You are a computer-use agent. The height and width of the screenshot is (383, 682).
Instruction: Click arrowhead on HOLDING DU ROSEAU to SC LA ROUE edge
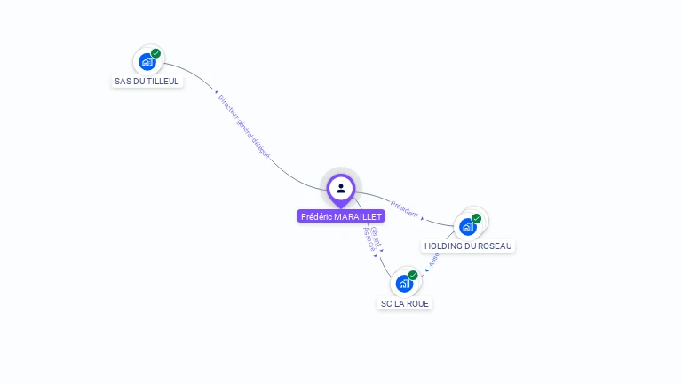pos(426,270)
